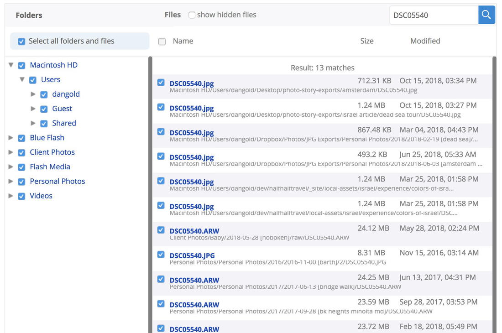Sort results by Modified column
502x333 pixels.
425,41
